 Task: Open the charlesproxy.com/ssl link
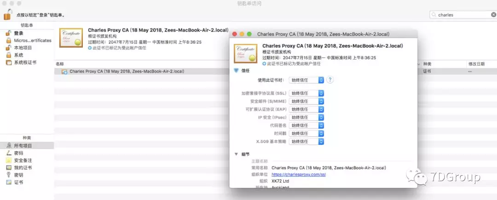coord(299,174)
